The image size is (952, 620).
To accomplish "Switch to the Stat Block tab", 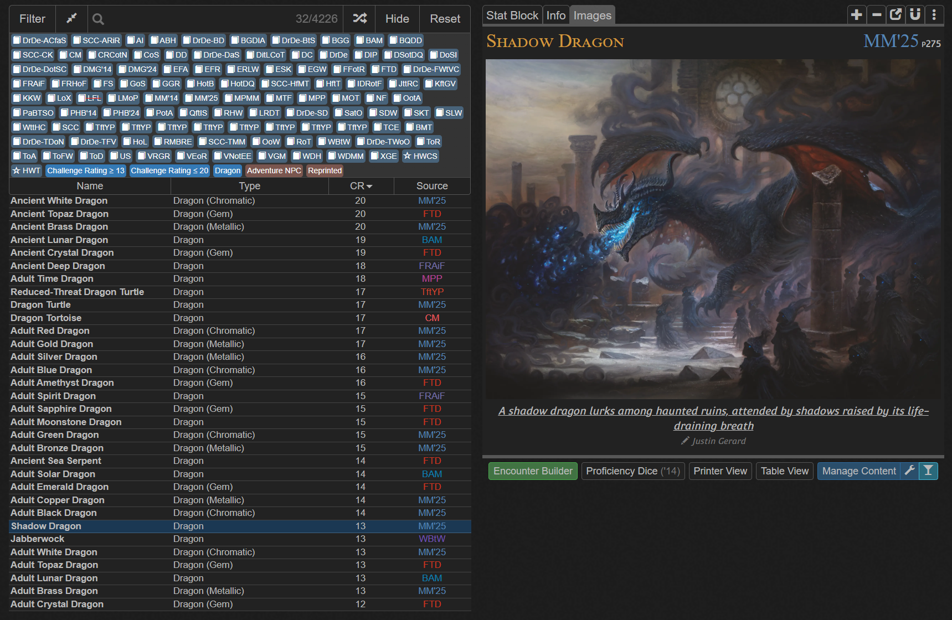I will pos(512,15).
